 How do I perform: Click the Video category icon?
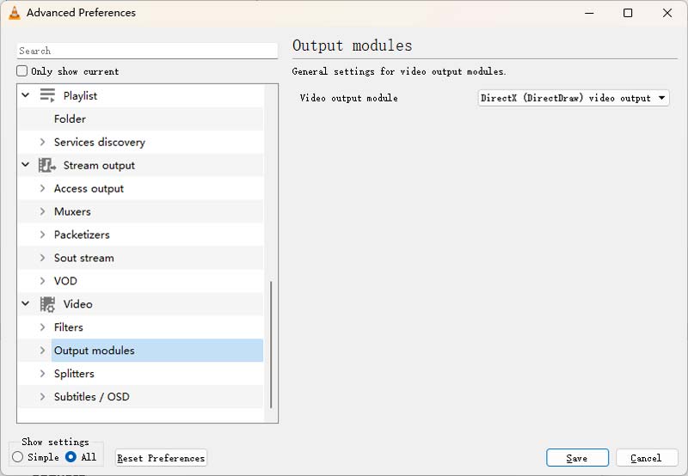point(47,304)
